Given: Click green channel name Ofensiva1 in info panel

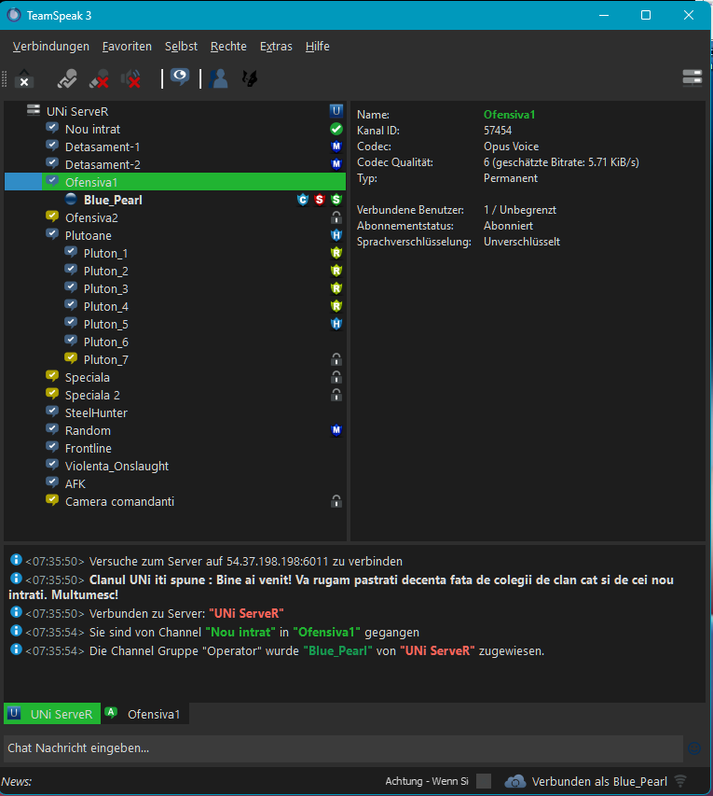Looking at the screenshot, I should point(509,115).
